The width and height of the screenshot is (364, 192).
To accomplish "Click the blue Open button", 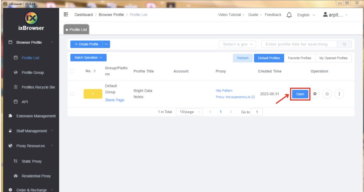I will point(300,94).
